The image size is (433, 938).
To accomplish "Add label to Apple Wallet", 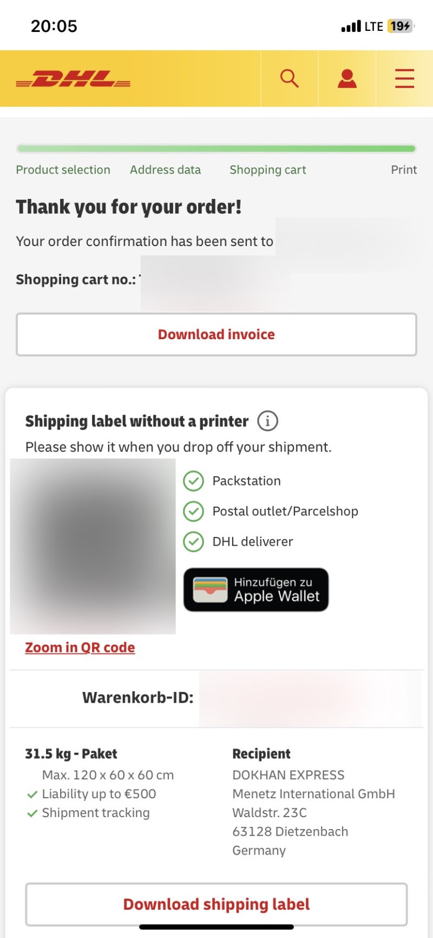I will point(256,590).
